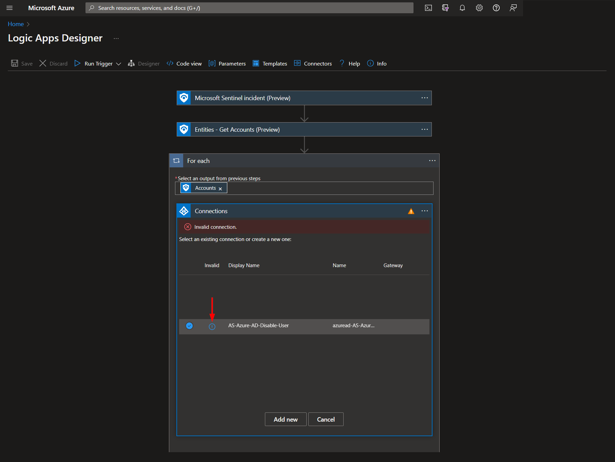Screen dimensions: 615x462
Task: Click the For each loop icon
Action: click(176, 161)
